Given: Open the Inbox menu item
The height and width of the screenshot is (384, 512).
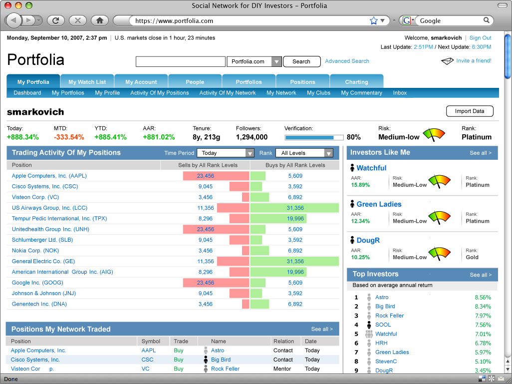Looking at the screenshot, I should [x=400, y=92].
